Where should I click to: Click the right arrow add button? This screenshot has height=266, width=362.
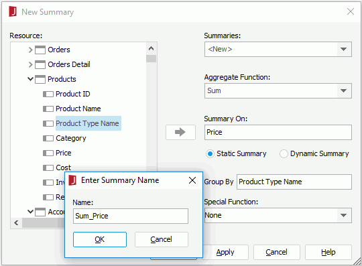pos(180,132)
